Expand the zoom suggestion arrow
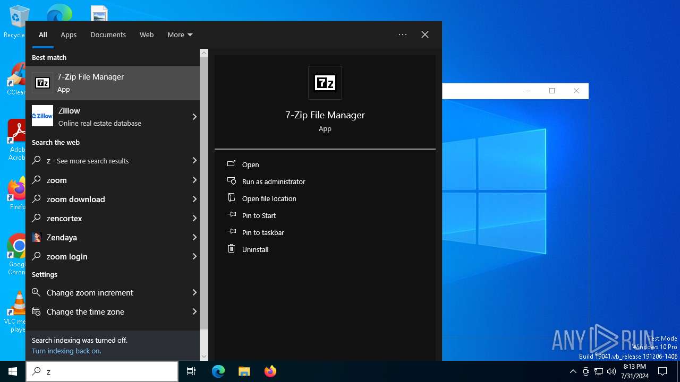This screenshot has height=382, width=680. tap(194, 180)
